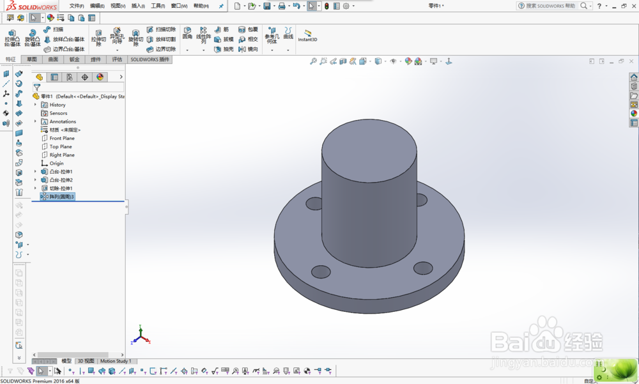639x384 pixels.
Task: Switch to the SOLIDWORKS 插件 tab
Action: pos(150,59)
